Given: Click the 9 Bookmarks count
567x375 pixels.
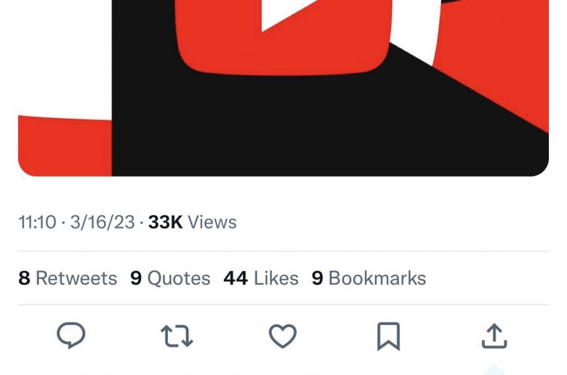Looking at the screenshot, I should (369, 278).
